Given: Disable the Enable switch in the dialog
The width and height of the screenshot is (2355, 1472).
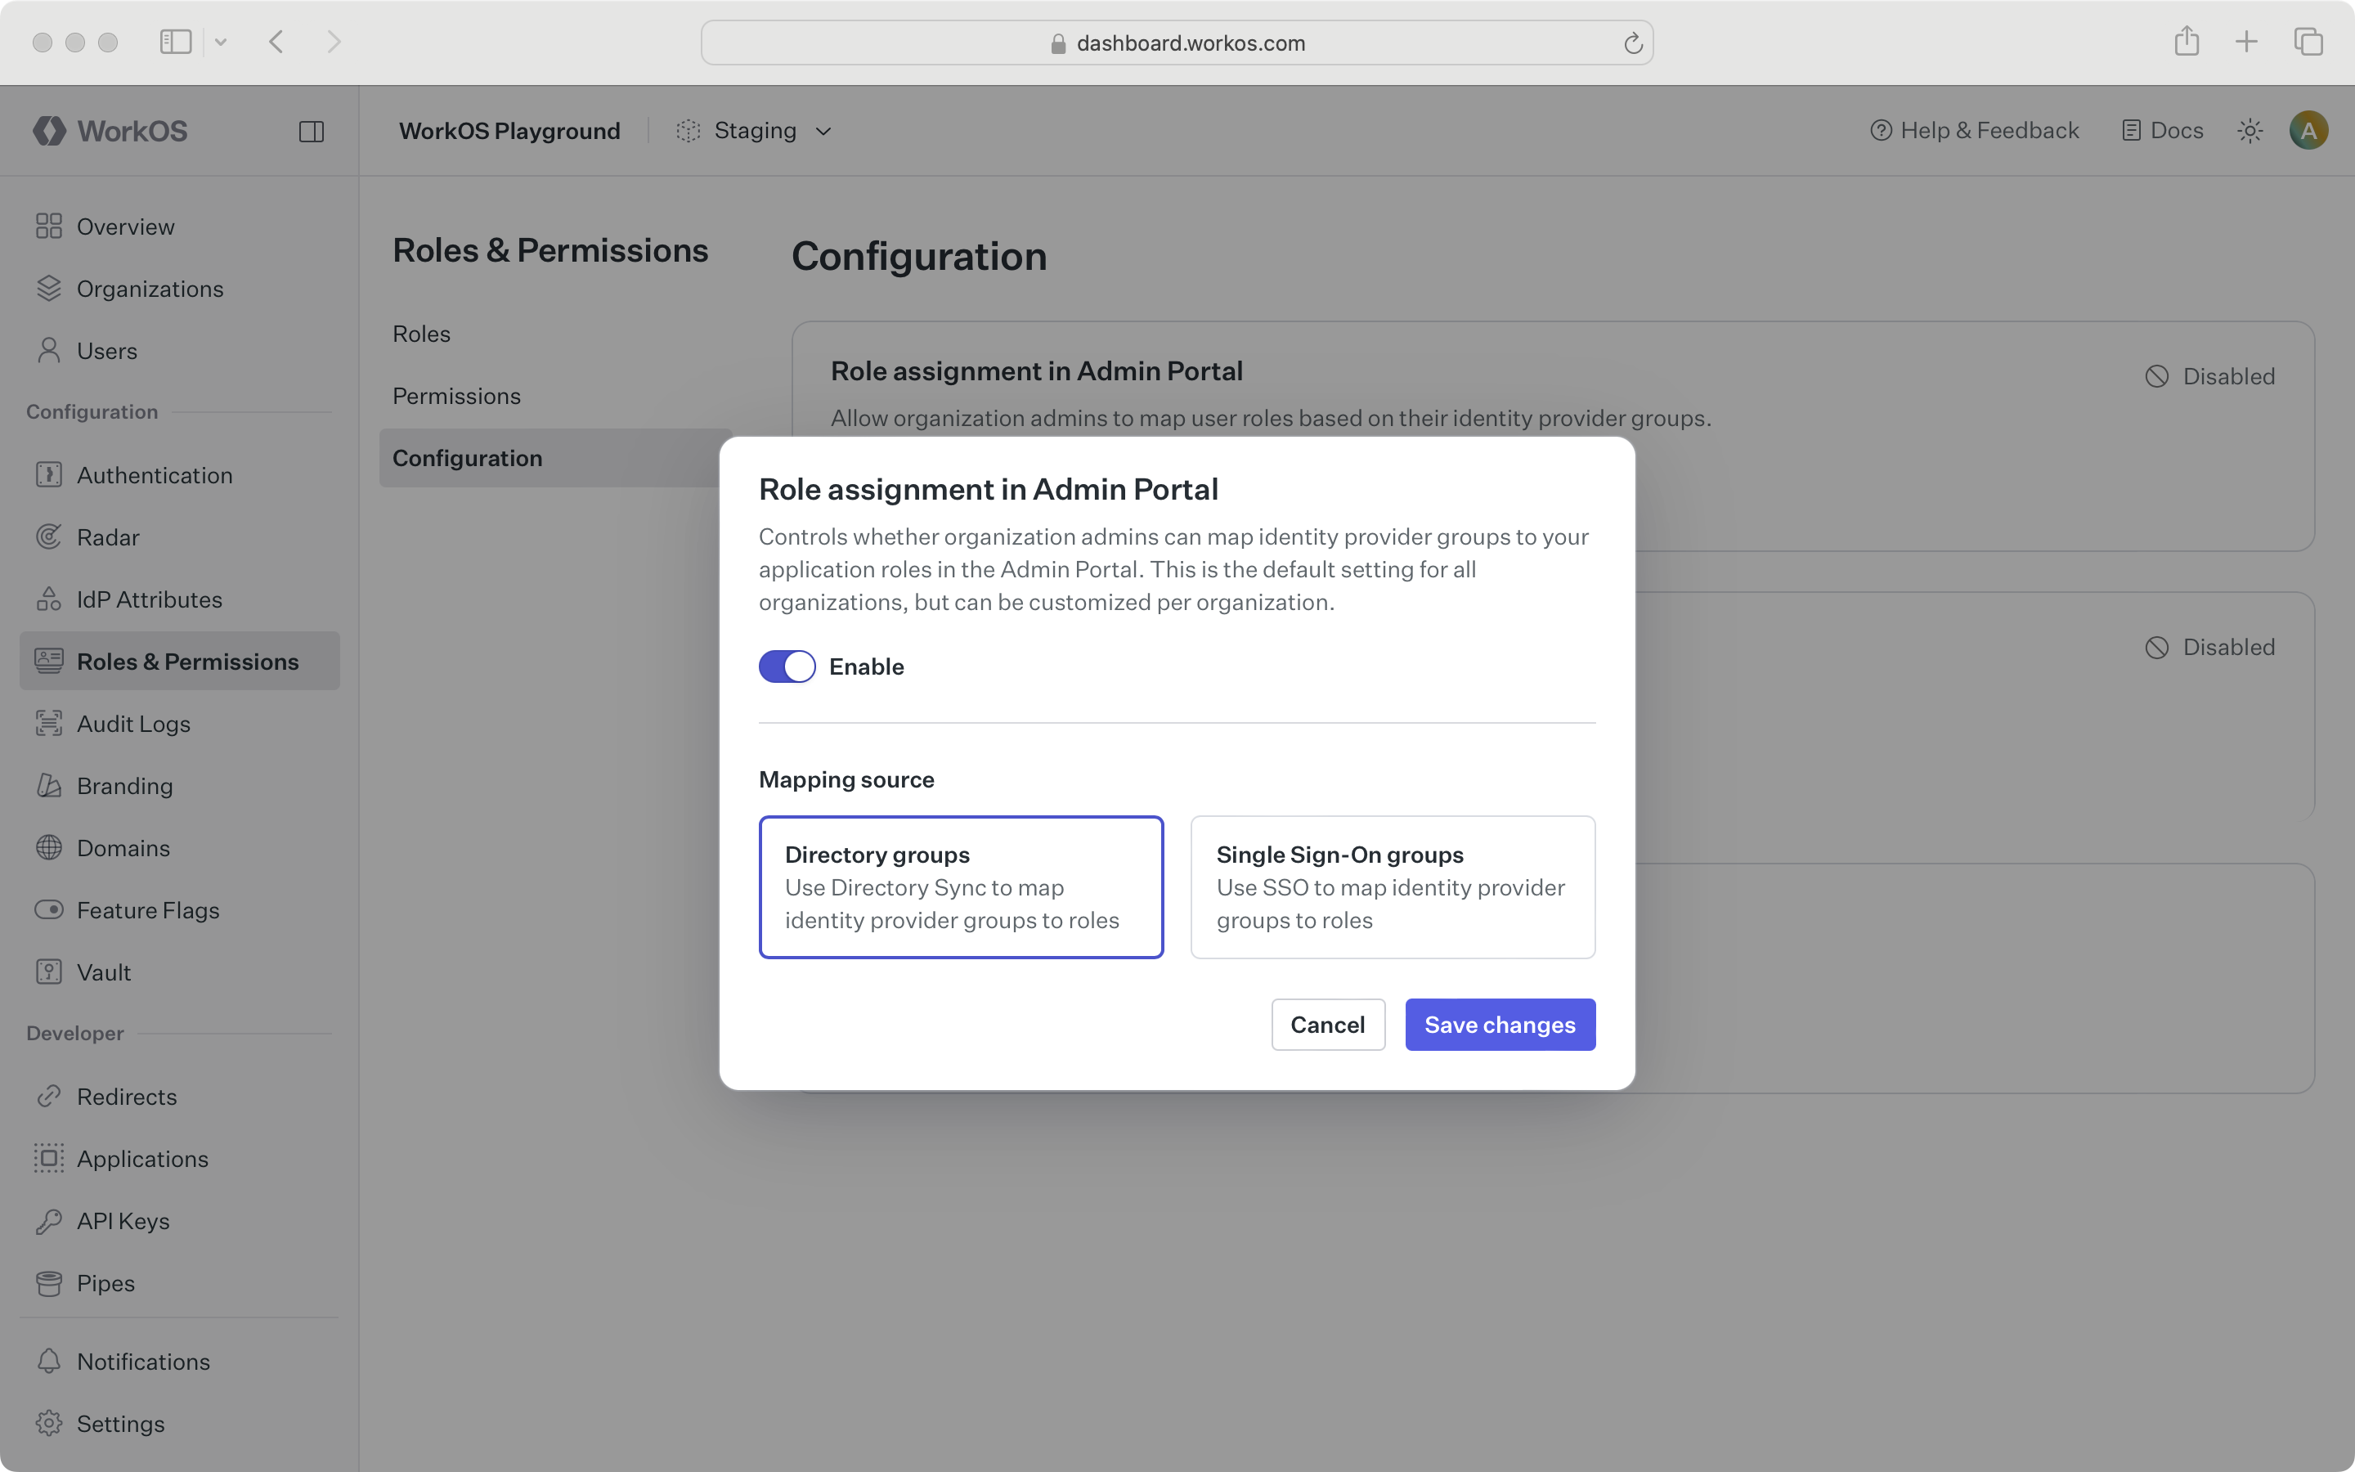Looking at the screenshot, I should (787, 666).
